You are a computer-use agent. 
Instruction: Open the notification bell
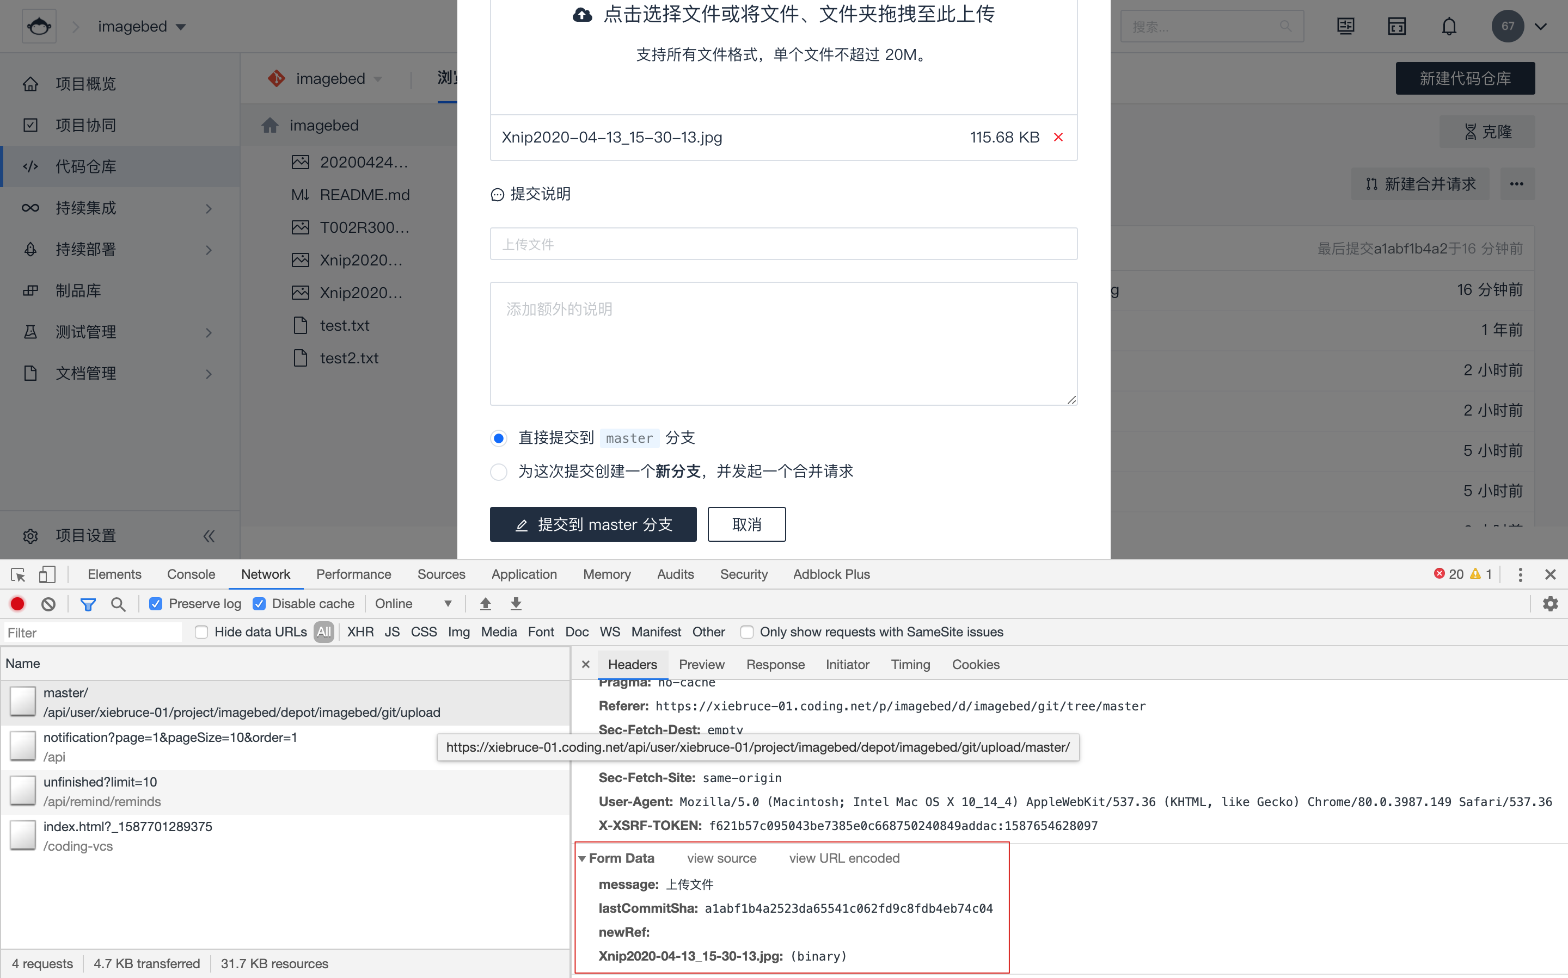[x=1449, y=26]
